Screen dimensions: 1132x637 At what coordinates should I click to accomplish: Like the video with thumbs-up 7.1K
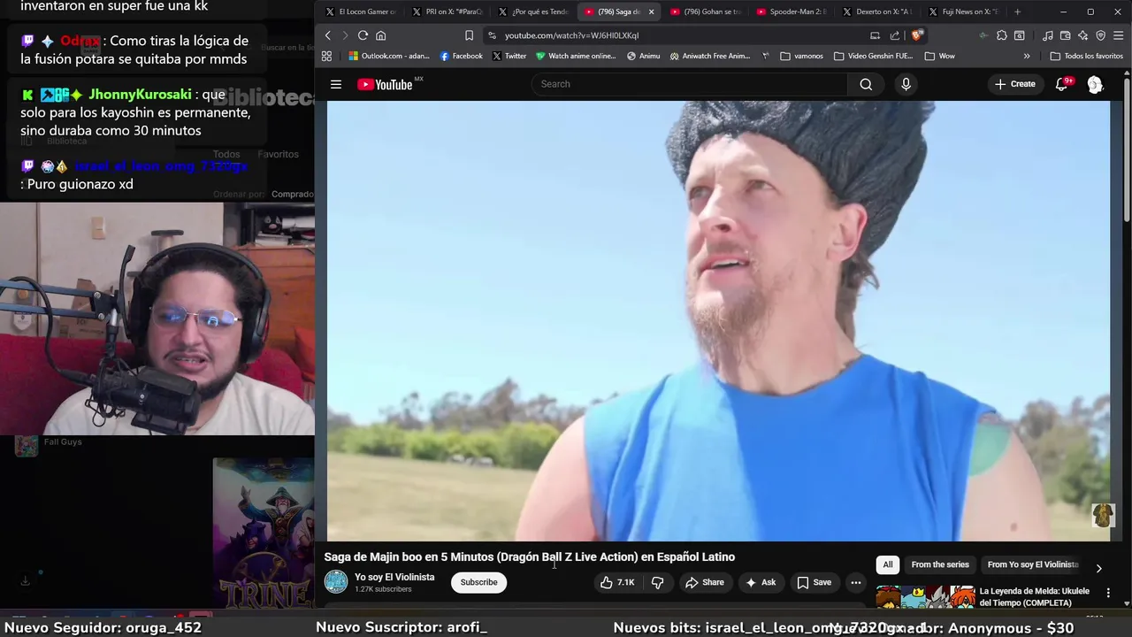click(617, 582)
